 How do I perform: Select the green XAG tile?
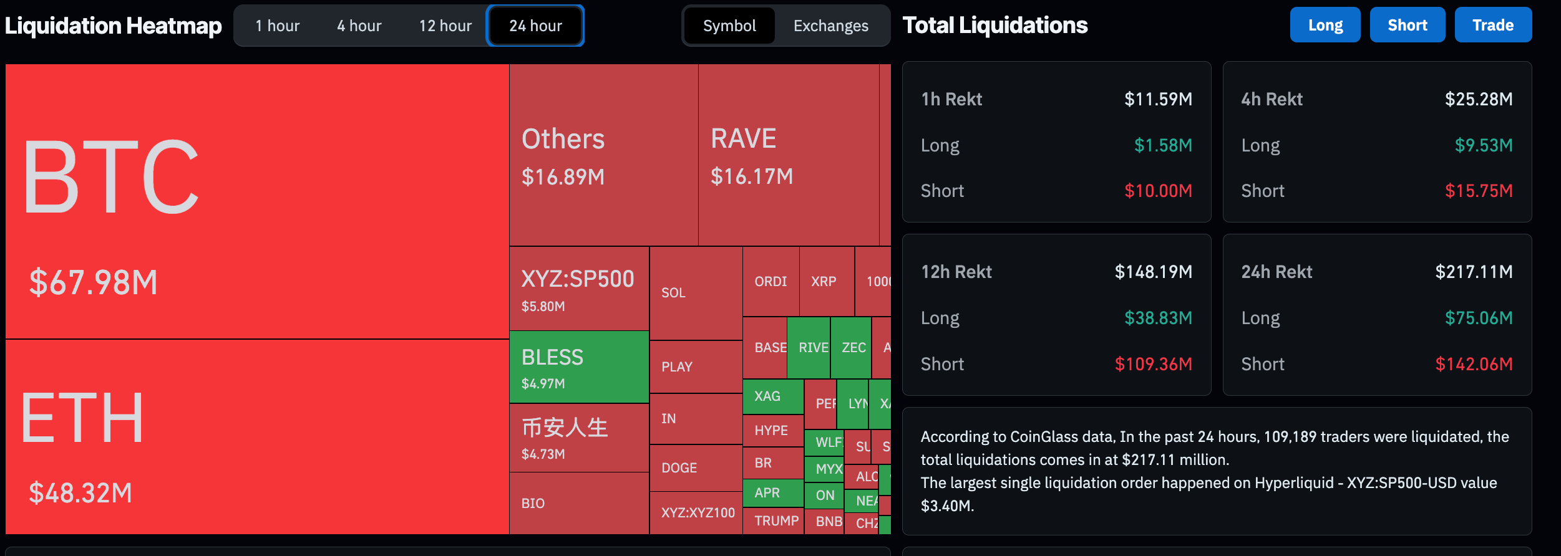pyautogui.click(x=772, y=396)
